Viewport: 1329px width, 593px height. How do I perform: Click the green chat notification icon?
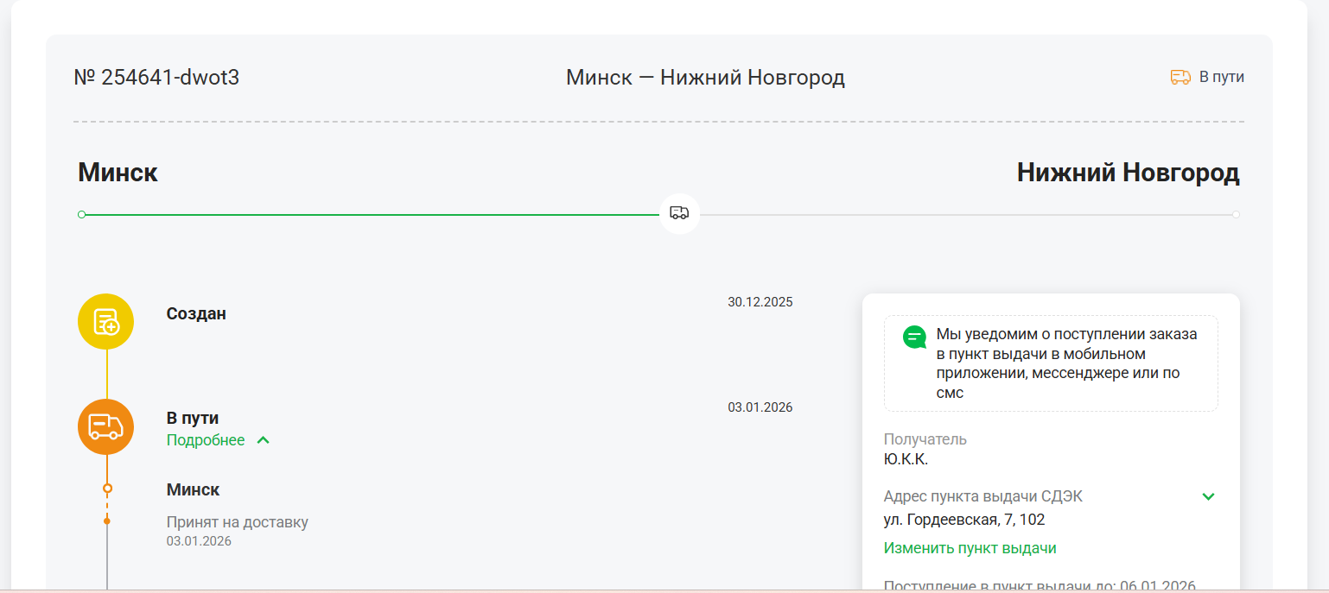point(914,337)
